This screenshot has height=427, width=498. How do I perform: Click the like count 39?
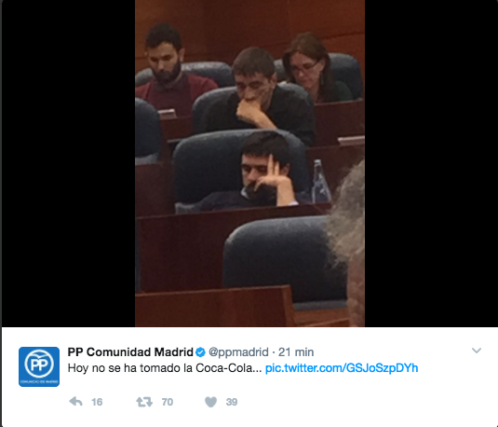pos(232,402)
